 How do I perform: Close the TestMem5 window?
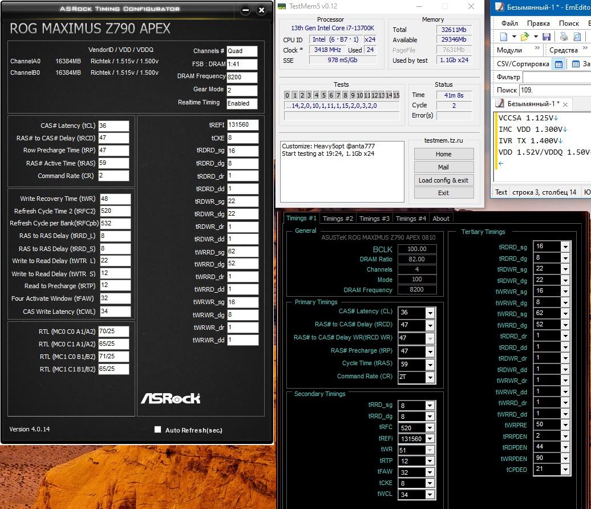coord(471,6)
